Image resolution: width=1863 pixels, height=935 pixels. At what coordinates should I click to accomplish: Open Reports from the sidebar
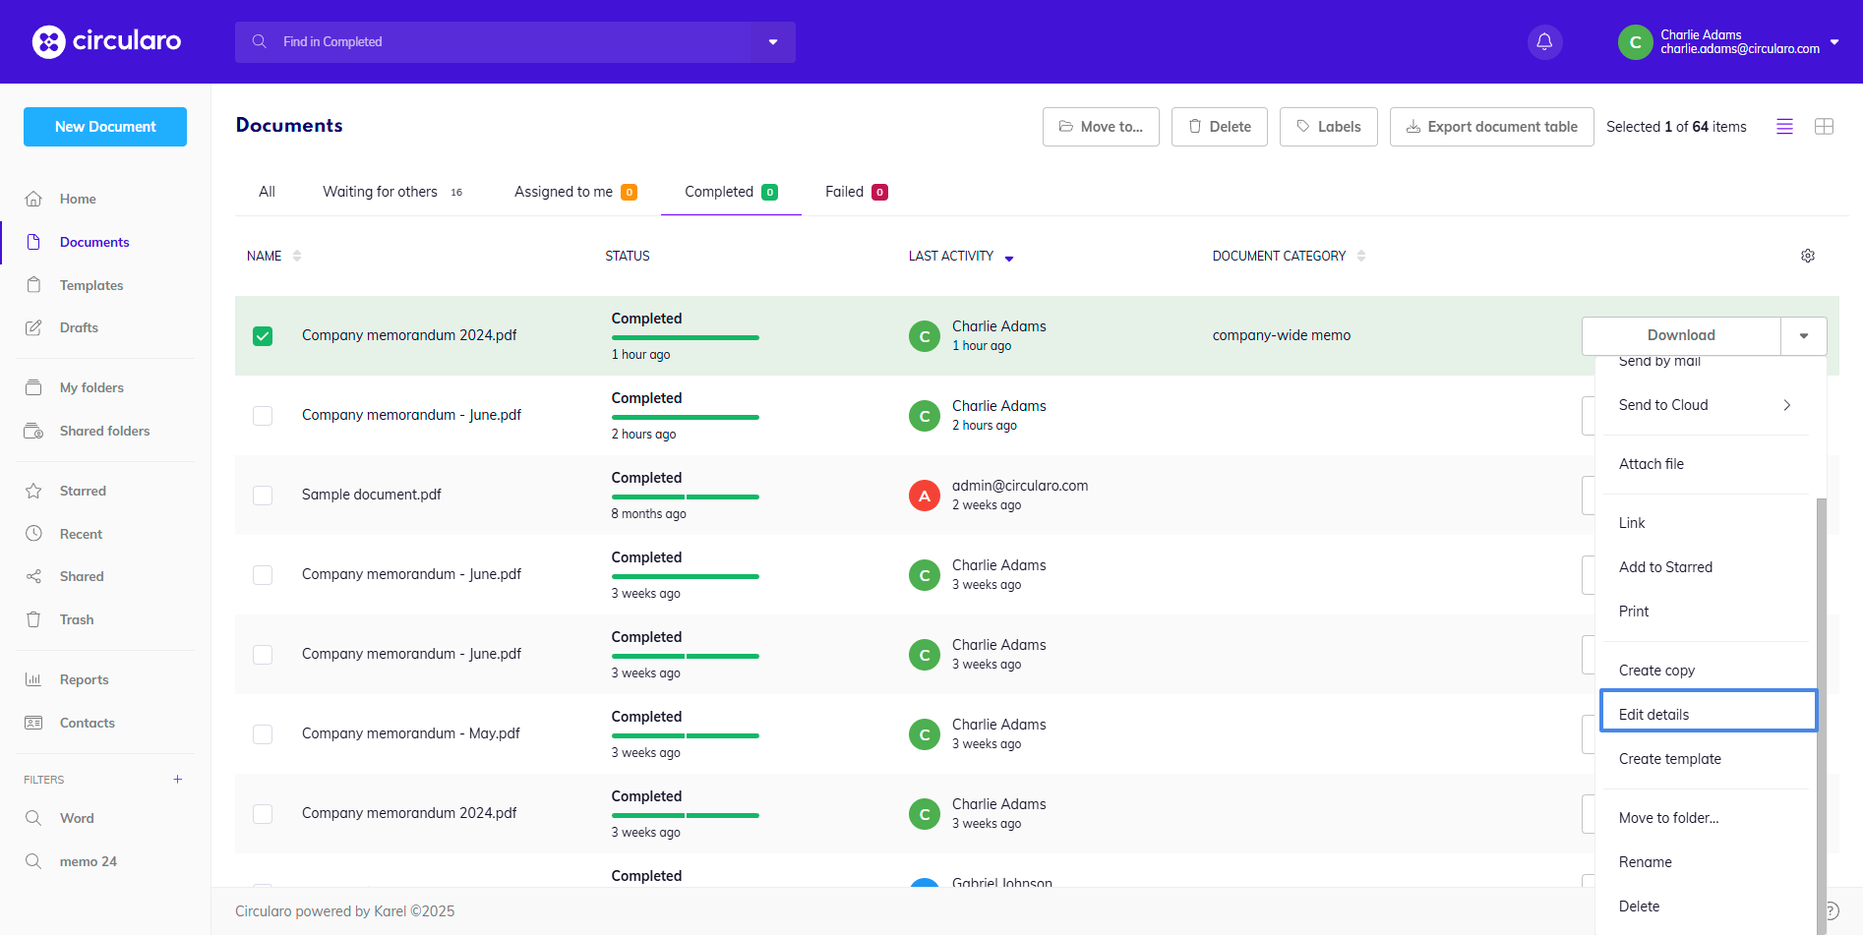pos(83,679)
